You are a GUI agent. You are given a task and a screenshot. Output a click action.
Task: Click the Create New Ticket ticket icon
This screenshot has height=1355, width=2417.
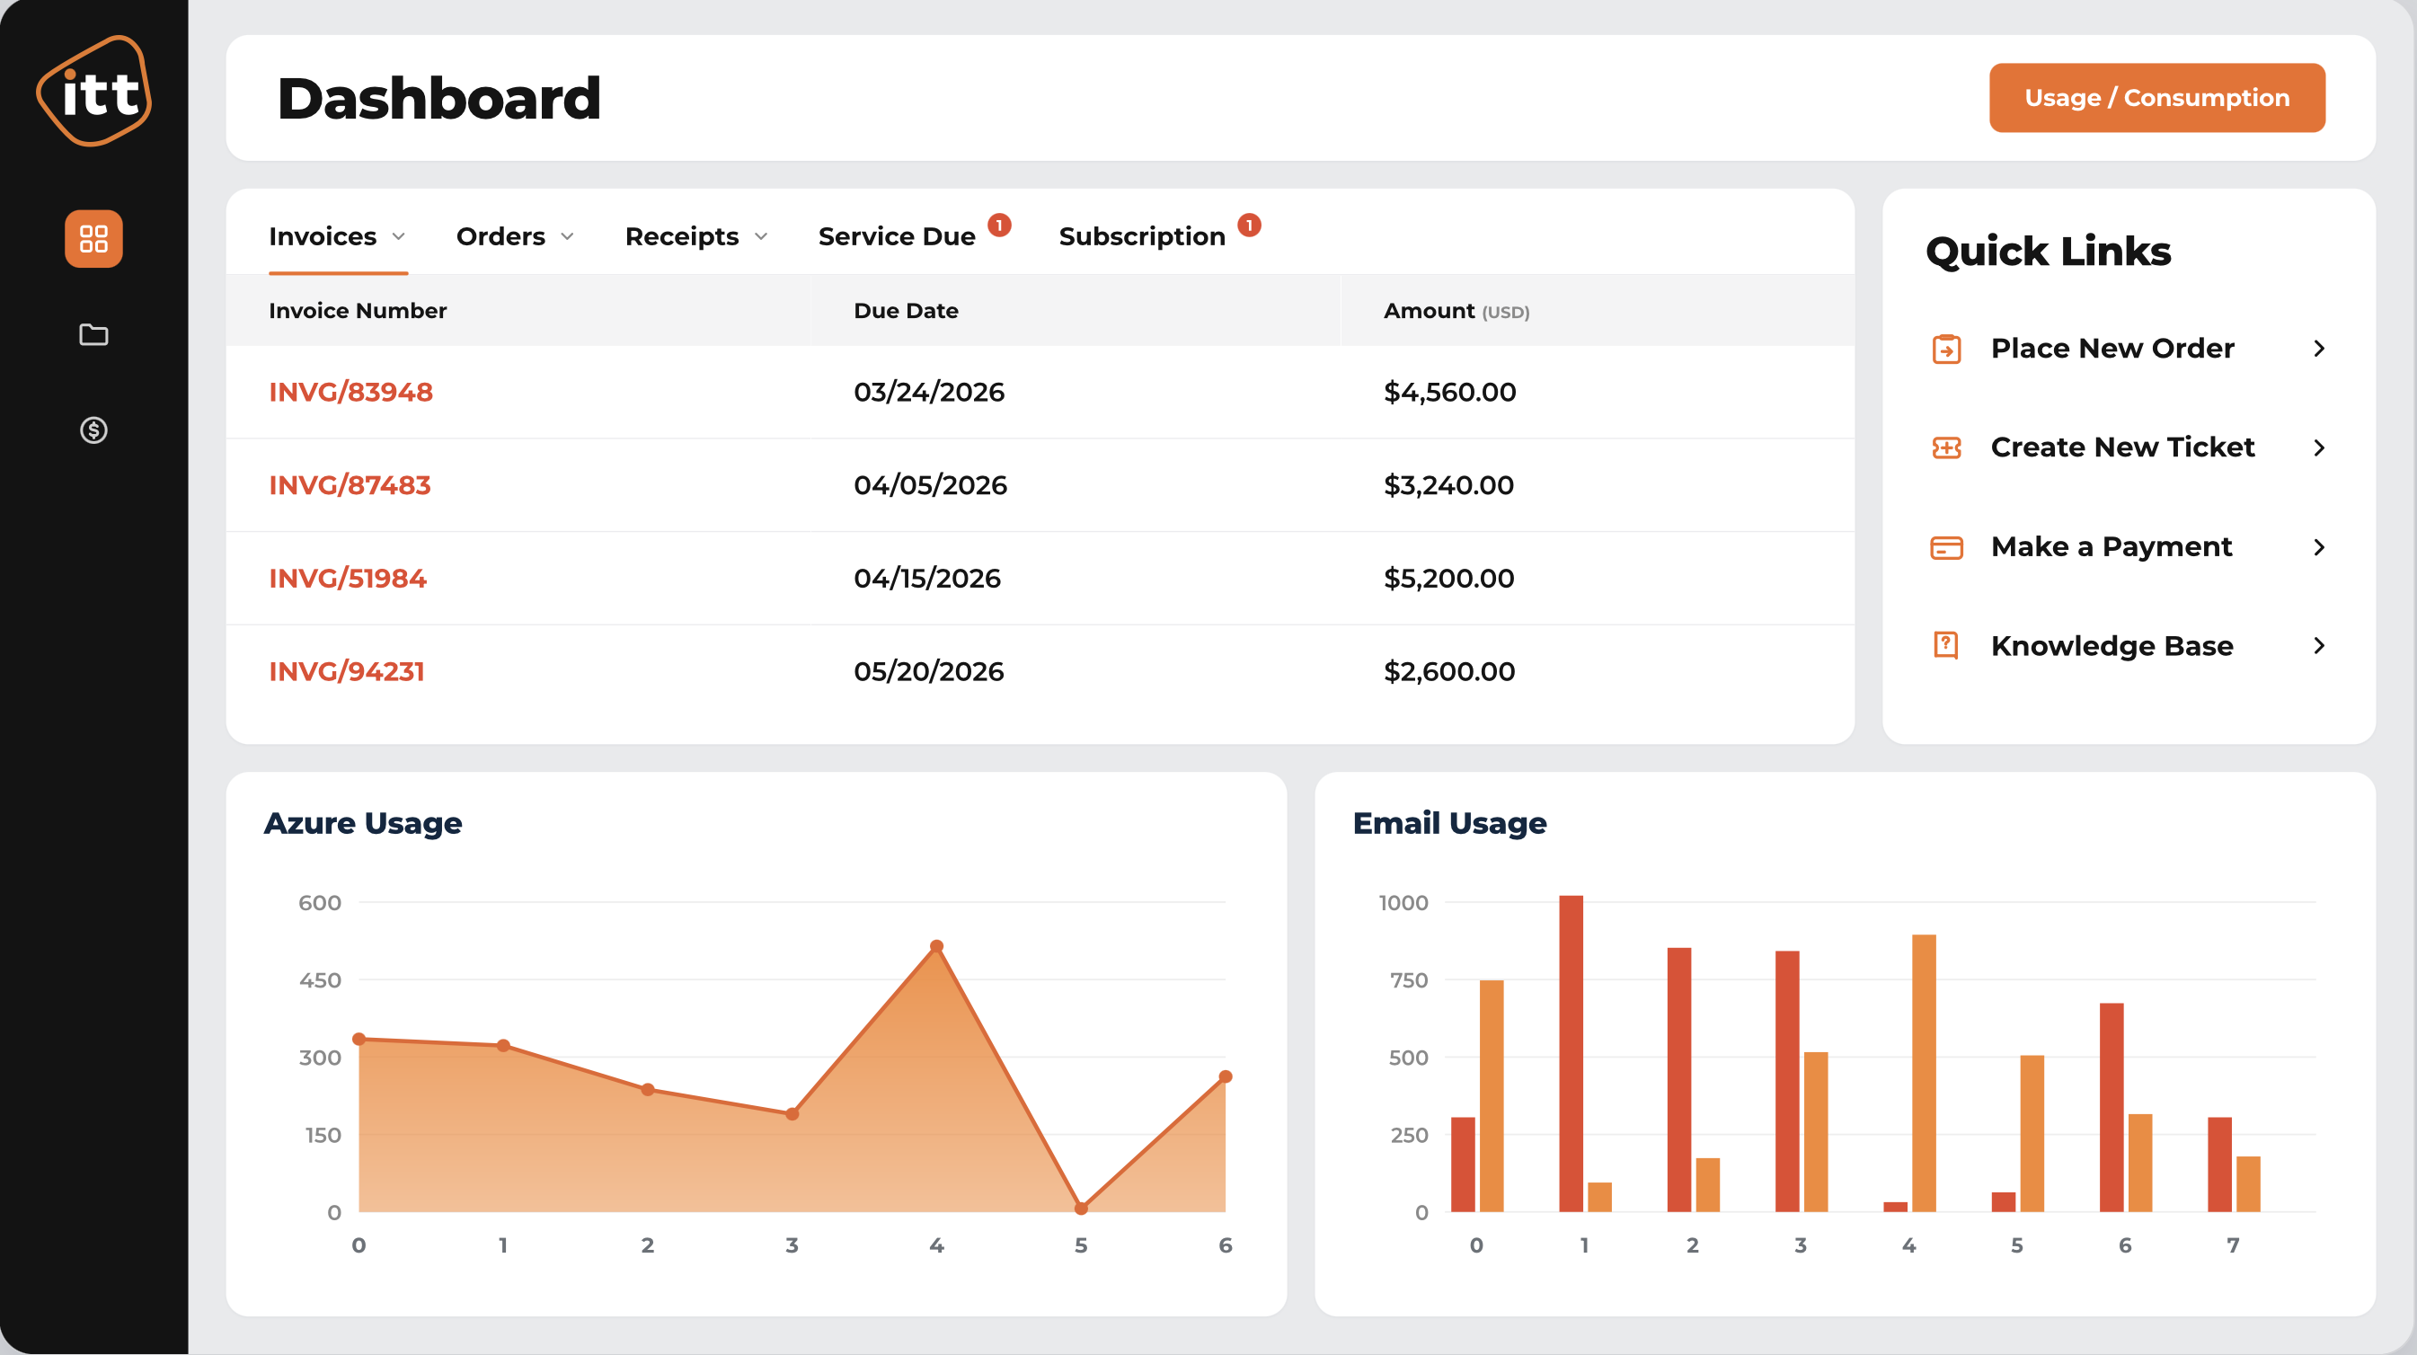tap(1946, 447)
